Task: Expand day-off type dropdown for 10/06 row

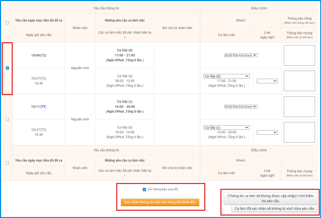Action: point(267,81)
